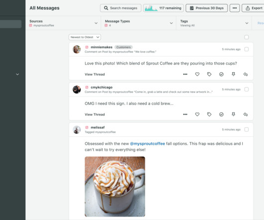Expand the Tags filter

click(x=214, y=23)
